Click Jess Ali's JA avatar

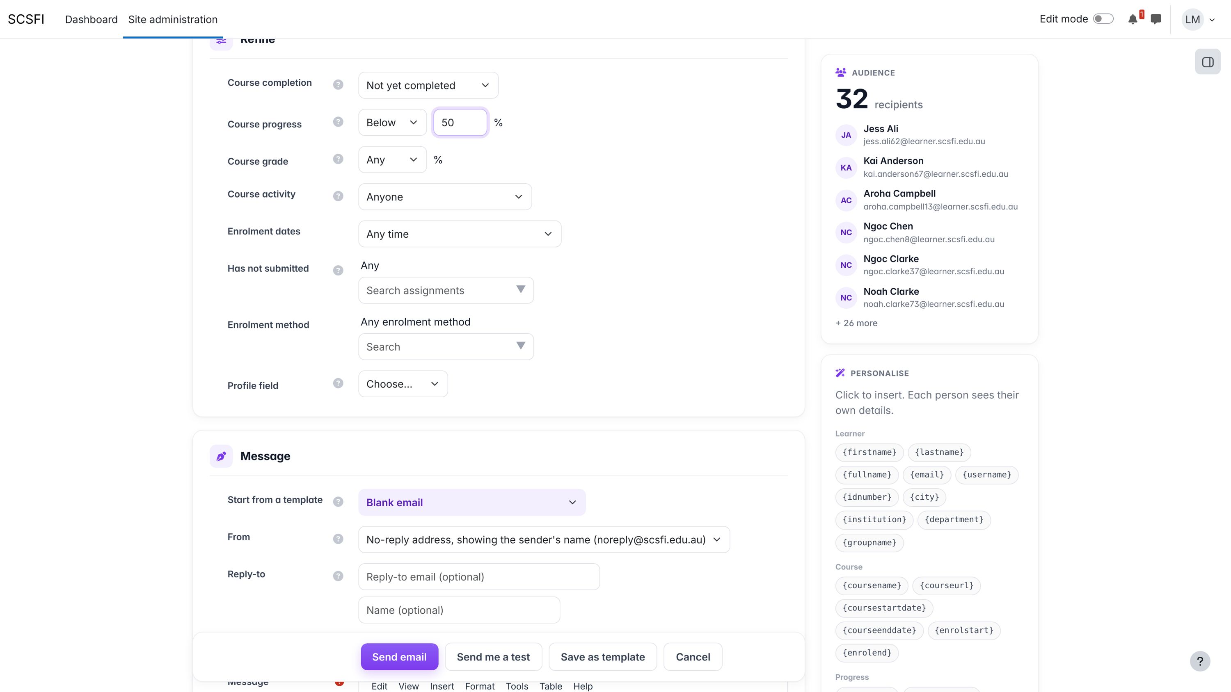846,135
